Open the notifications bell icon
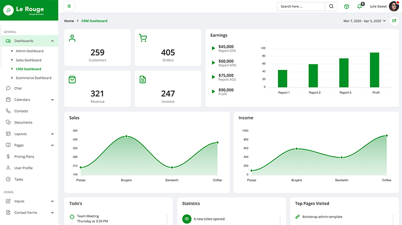 pos(359,7)
